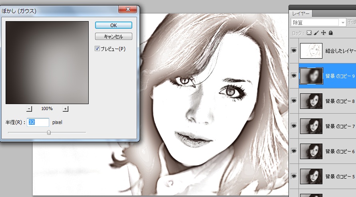This screenshot has height=197, width=356.
Task: Zoom in the blur preview with plus button
Action: 66,109
